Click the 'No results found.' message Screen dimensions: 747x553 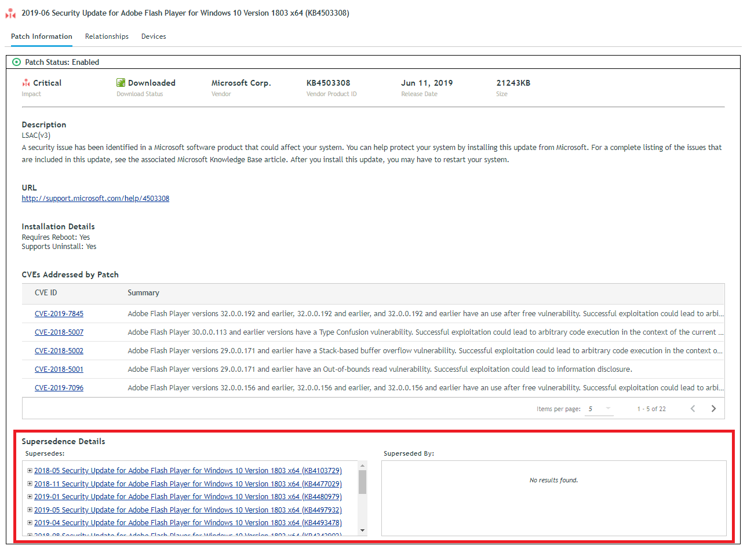tap(553, 480)
